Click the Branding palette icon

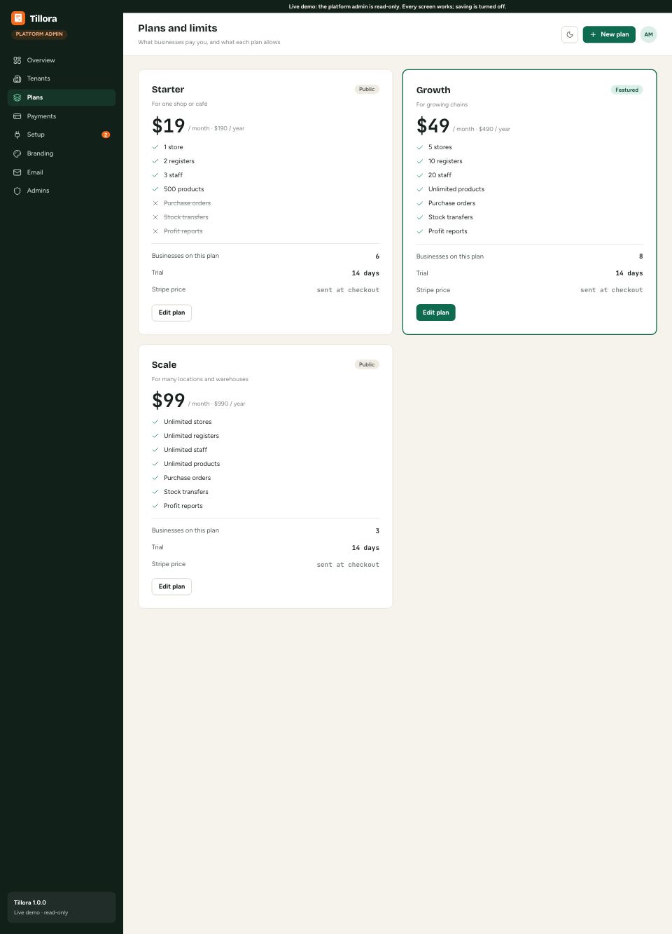pos(17,153)
